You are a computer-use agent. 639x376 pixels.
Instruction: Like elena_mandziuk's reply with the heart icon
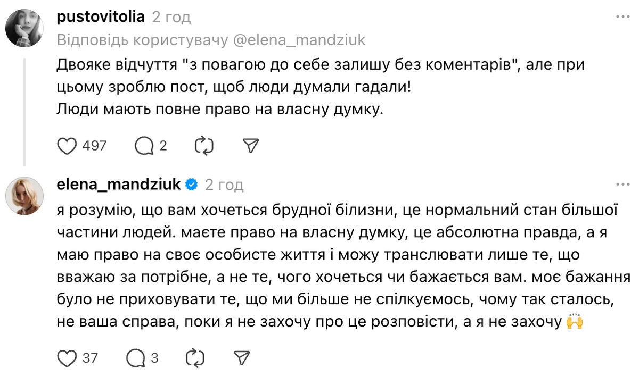pyautogui.click(x=66, y=358)
